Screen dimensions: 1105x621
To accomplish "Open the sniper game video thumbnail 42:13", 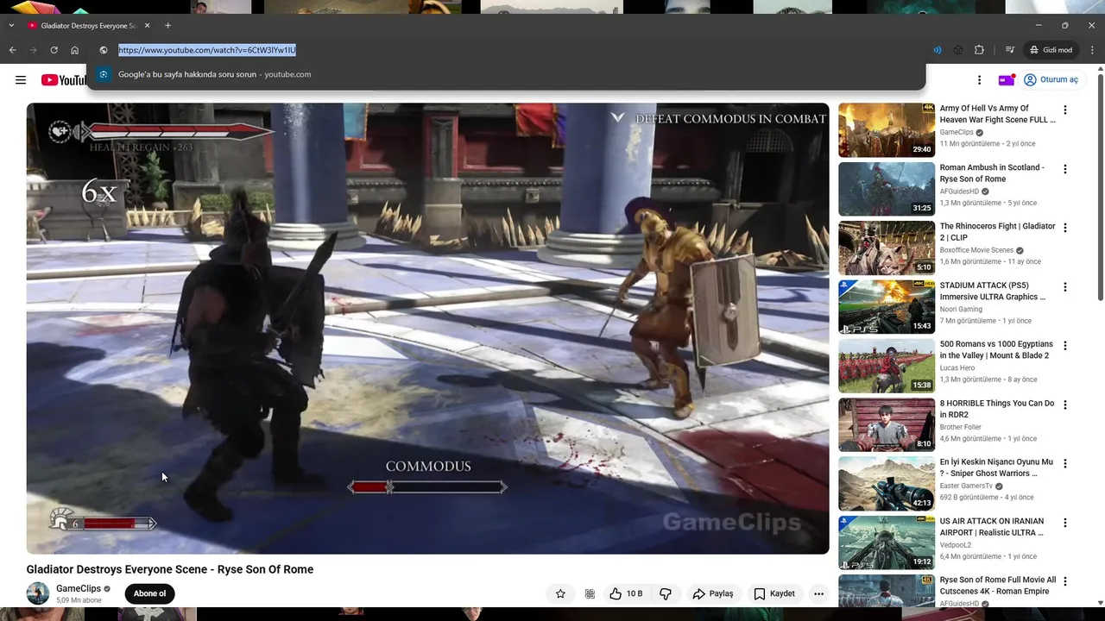I will tap(887, 484).
